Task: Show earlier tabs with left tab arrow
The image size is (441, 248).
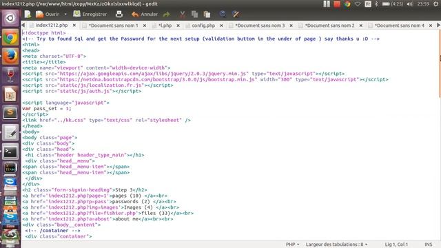Action: (x=23, y=25)
